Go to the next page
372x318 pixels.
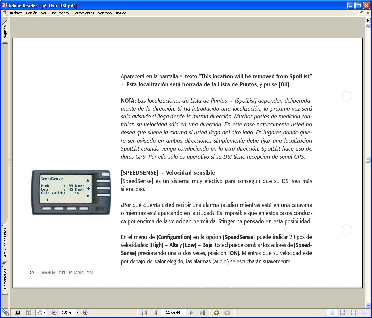(192, 313)
